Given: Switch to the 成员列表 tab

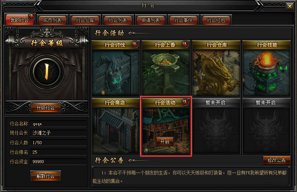Looking at the screenshot, I should point(53,20).
